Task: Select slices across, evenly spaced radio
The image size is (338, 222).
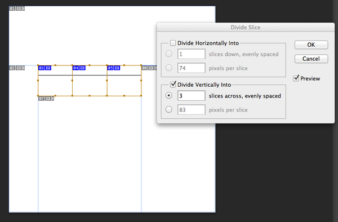Action: pos(169,95)
